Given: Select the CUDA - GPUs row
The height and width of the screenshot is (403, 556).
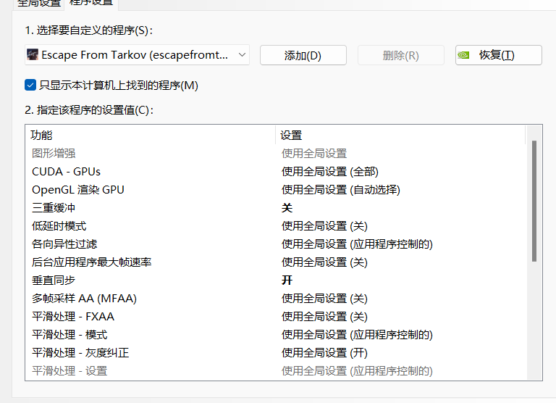Looking at the screenshot, I should pos(66,172).
